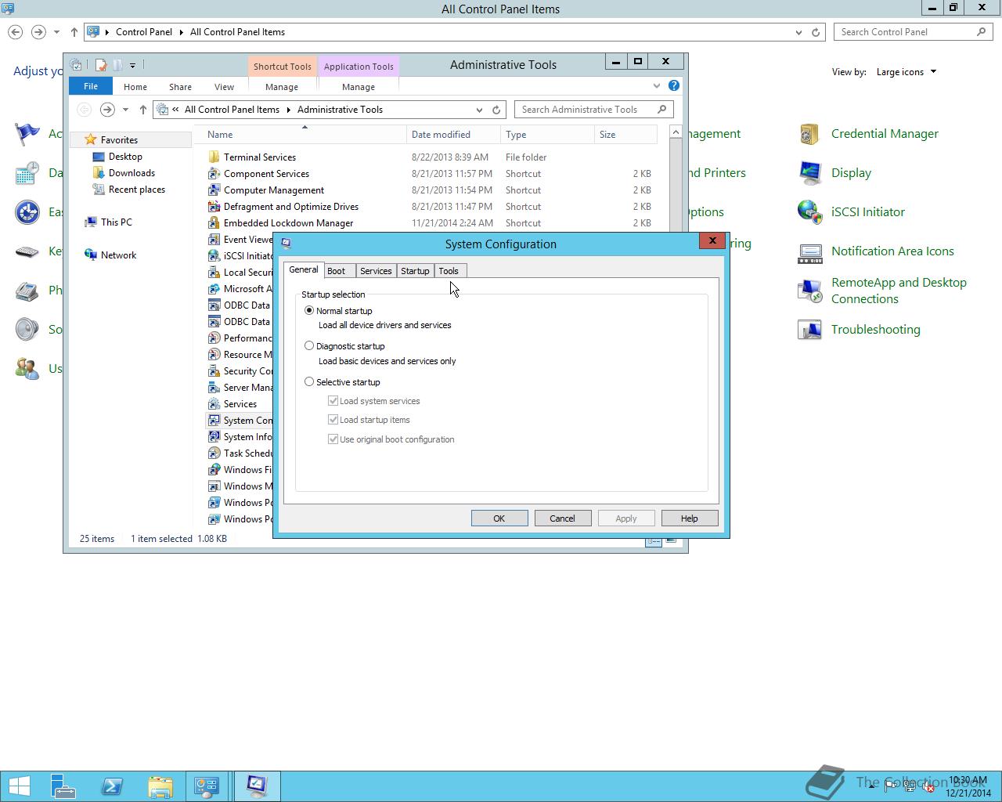1002x802 pixels.
Task: Switch to System Configuration taskbar item
Action: pyautogui.click(x=257, y=786)
